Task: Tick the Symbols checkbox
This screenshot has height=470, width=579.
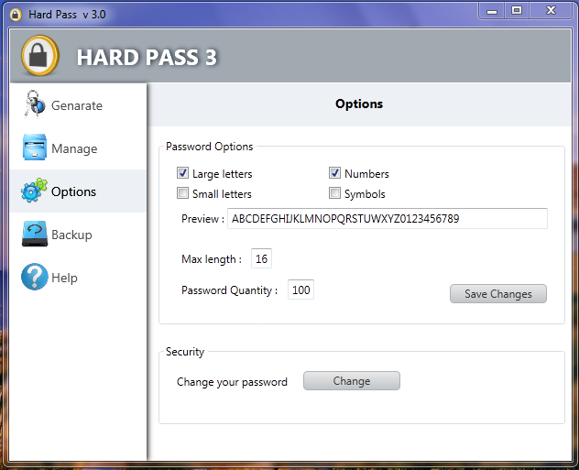Action: (334, 192)
